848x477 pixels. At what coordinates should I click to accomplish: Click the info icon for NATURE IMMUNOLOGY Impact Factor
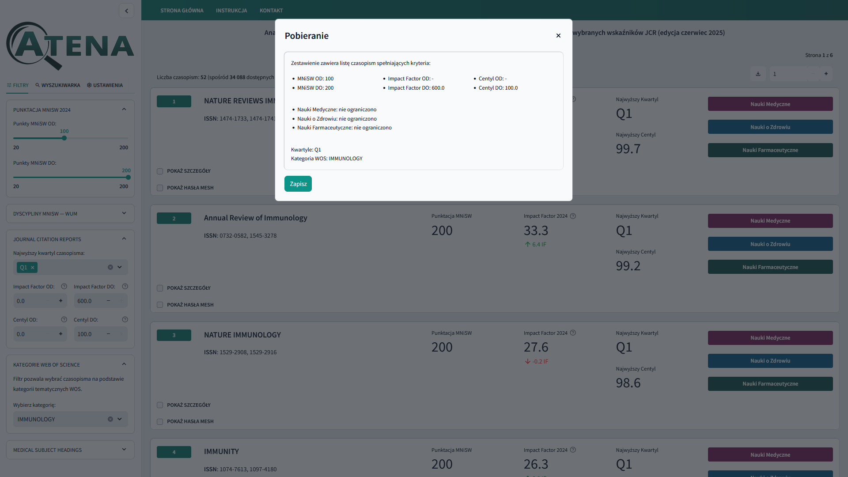coord(573,333)
